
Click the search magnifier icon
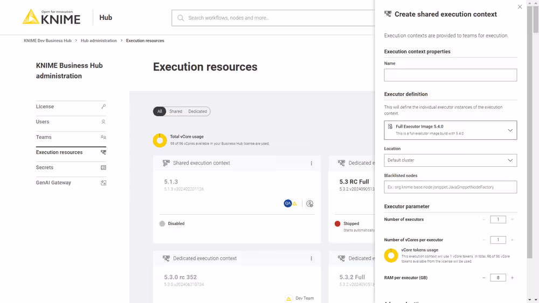click(x=181, y=18)
